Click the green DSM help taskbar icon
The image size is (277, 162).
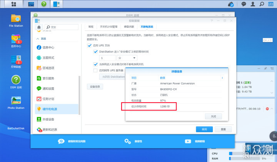[x=44, y=4]
